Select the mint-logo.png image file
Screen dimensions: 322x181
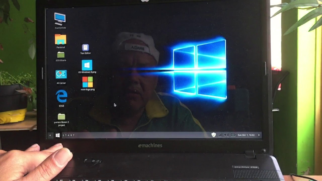pyautogui.click(x=88, y=82)
